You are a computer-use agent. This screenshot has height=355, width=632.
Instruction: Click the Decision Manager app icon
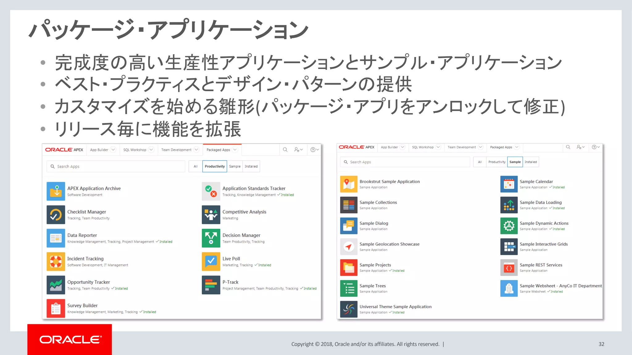pos(211,238)
